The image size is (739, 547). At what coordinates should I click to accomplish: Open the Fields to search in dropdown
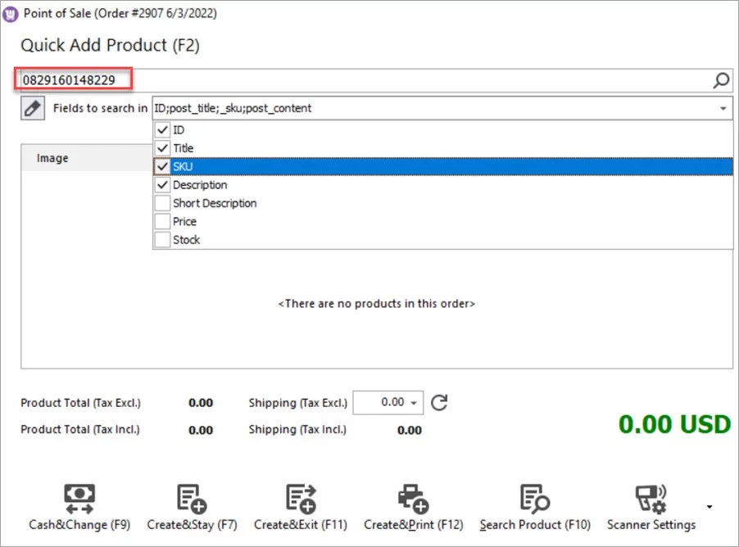pyautogui.click(x=722, y=107)
